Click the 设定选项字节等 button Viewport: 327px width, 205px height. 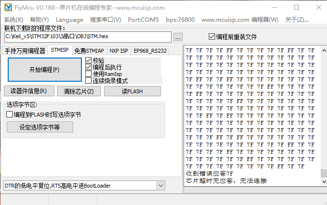[40, 127]
